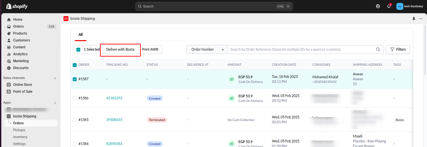This screenshot has height=147, width=427.
Task: Toggle the header select-all checkbox
Action: click(75, 65)
